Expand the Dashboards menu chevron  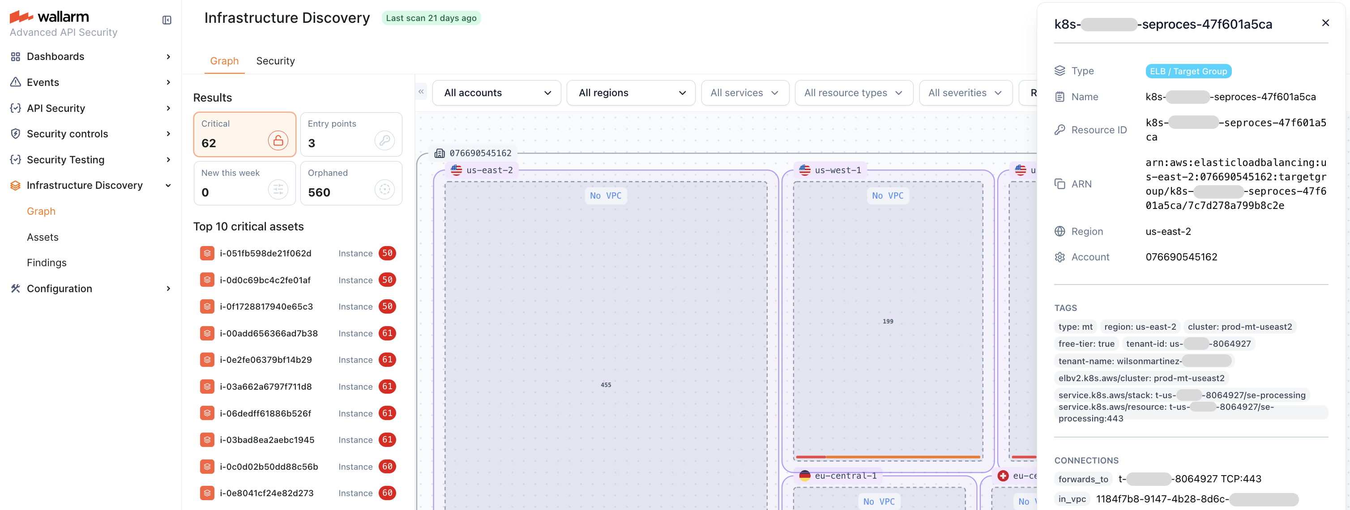click(x=168, y=56)
